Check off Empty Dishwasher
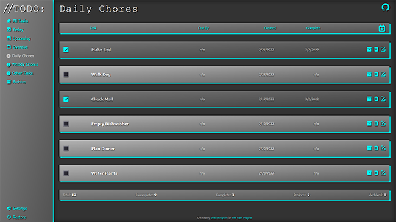The height and width of the screenshot is (222, 396). tap(66, 124)
